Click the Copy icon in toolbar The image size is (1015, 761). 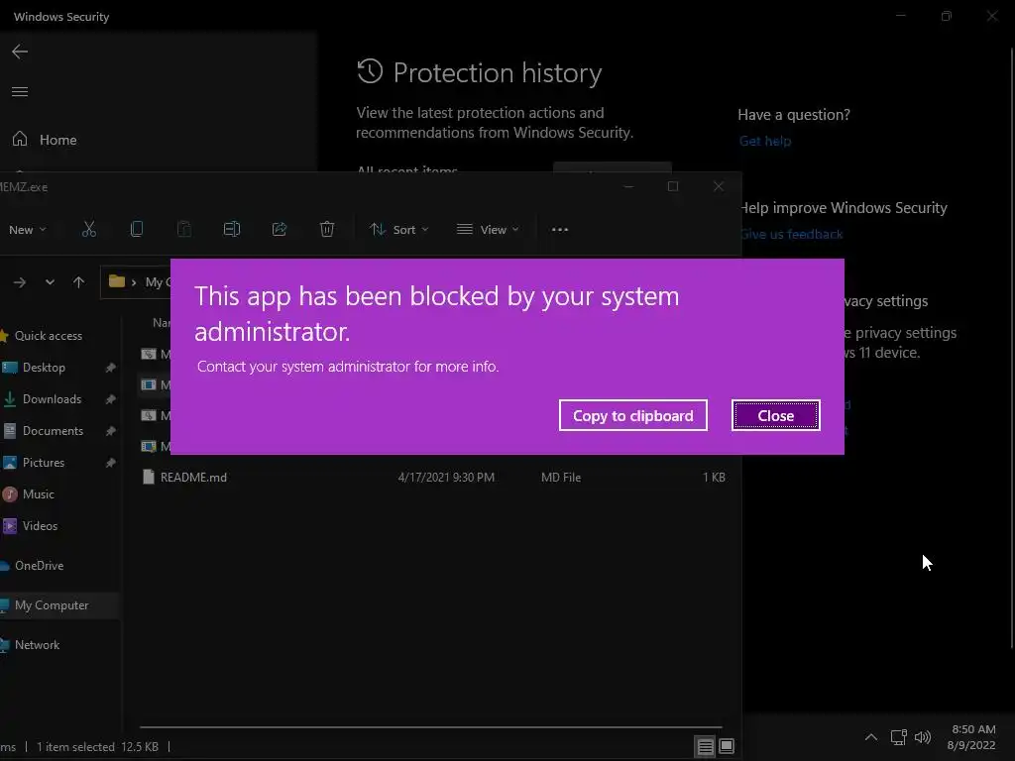click(x=137, y=229)
